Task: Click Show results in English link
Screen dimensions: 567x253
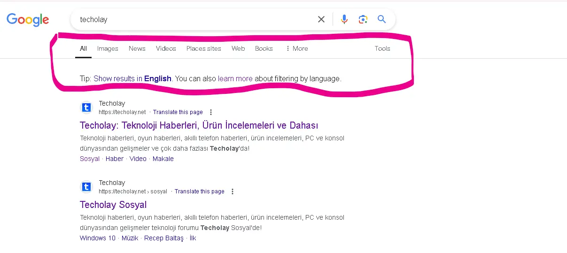Action: (132, 78)
